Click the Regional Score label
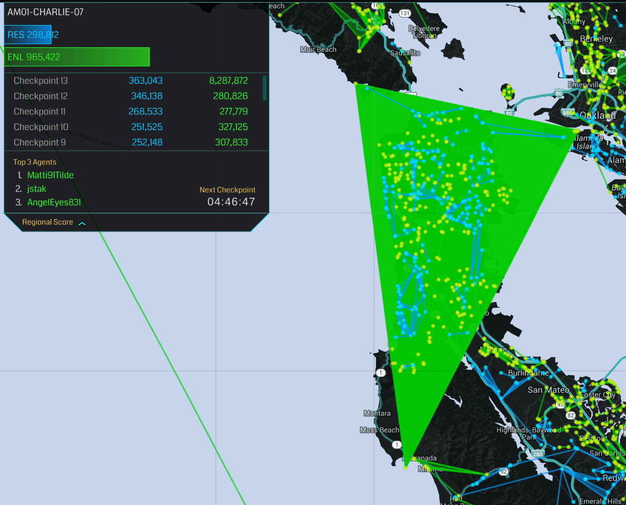The height and width of the screenshot is (505, 626). pos(48,222)
